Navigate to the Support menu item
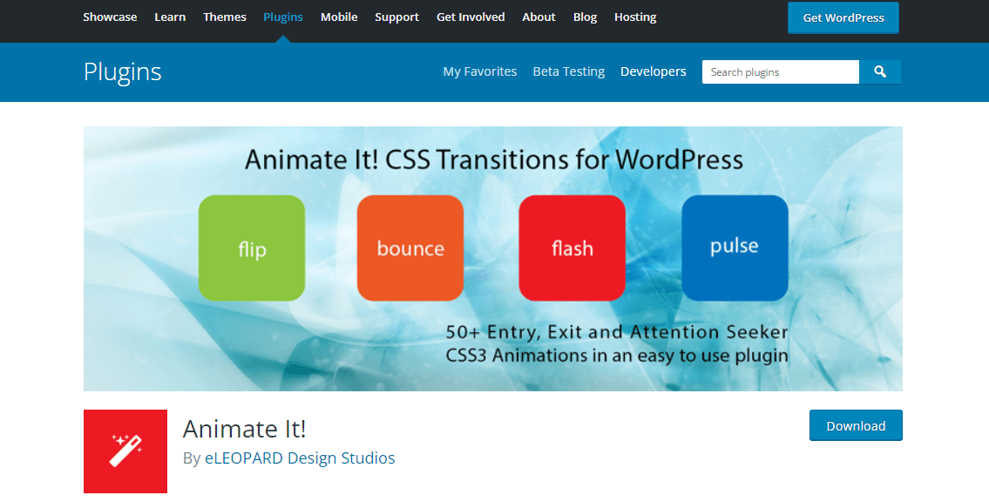The width and height of the screenshot is (989, 502). [x=396, y=17]
